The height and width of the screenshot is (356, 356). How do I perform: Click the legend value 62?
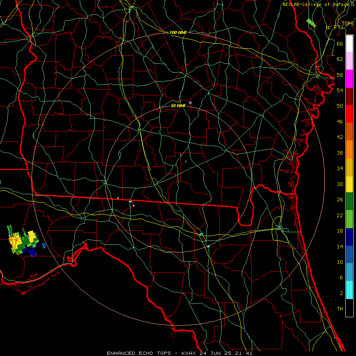coord(340,59)
